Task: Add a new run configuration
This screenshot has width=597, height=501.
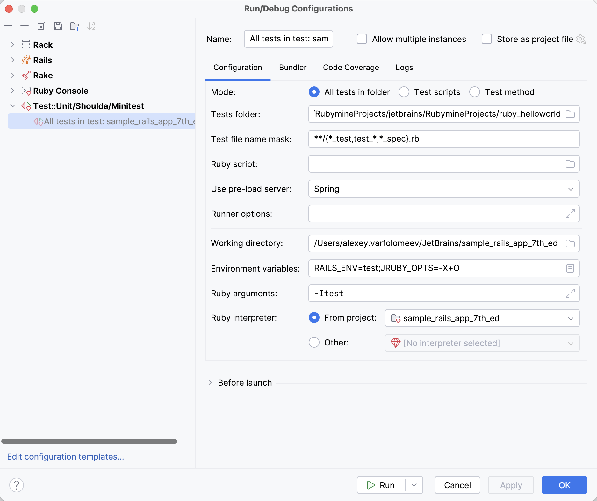Action: click(8, 26)
